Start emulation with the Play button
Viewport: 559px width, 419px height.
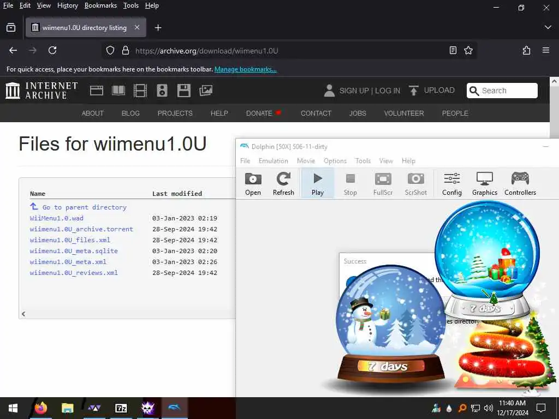pos(317,183)
